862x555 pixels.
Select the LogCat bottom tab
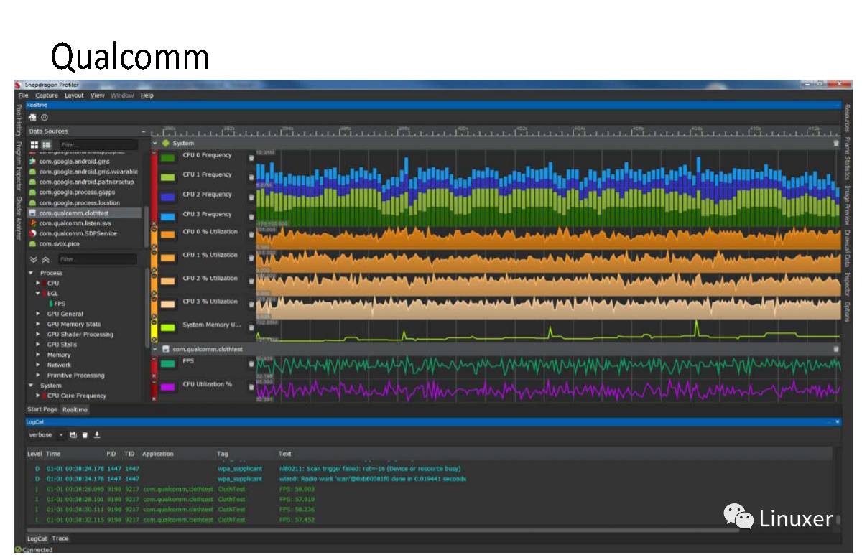(x=37, y=538)
